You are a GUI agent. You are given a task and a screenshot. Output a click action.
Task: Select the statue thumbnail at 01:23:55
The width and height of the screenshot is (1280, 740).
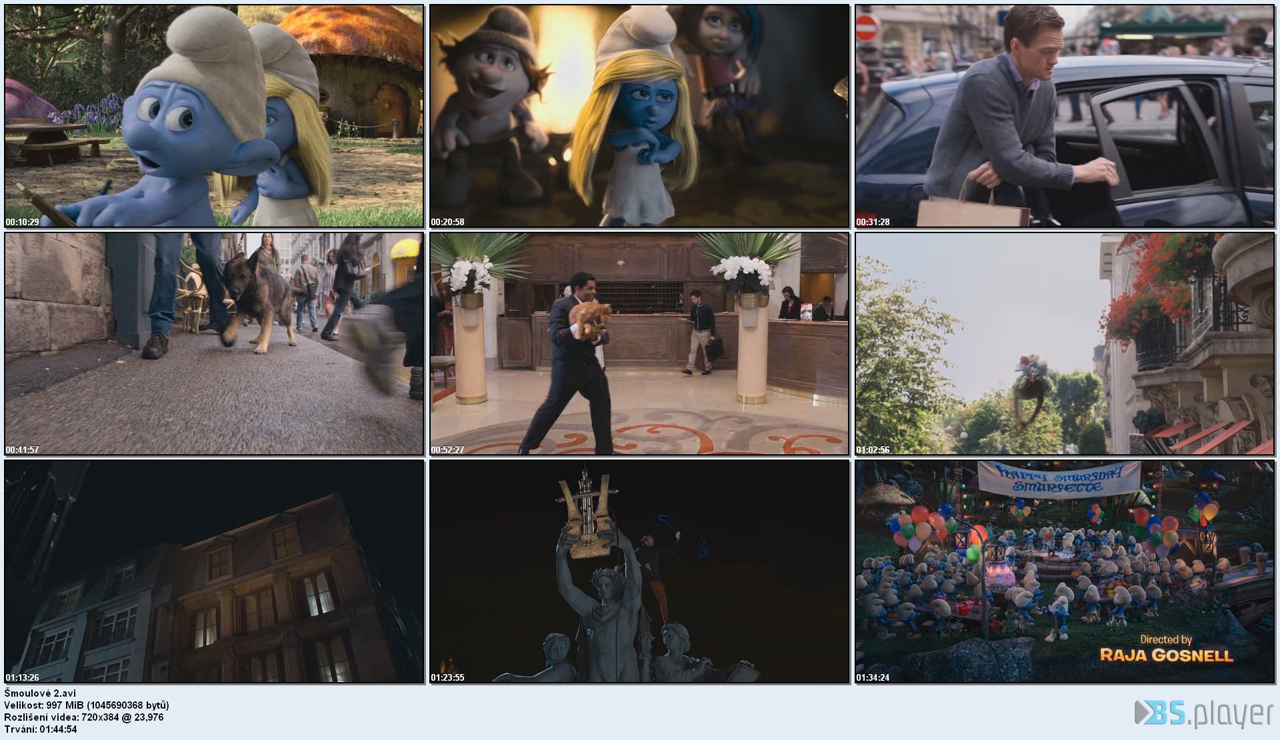pyautogui.click(x=639, y=571)
